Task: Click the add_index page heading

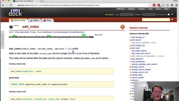Action: point(30,27)
